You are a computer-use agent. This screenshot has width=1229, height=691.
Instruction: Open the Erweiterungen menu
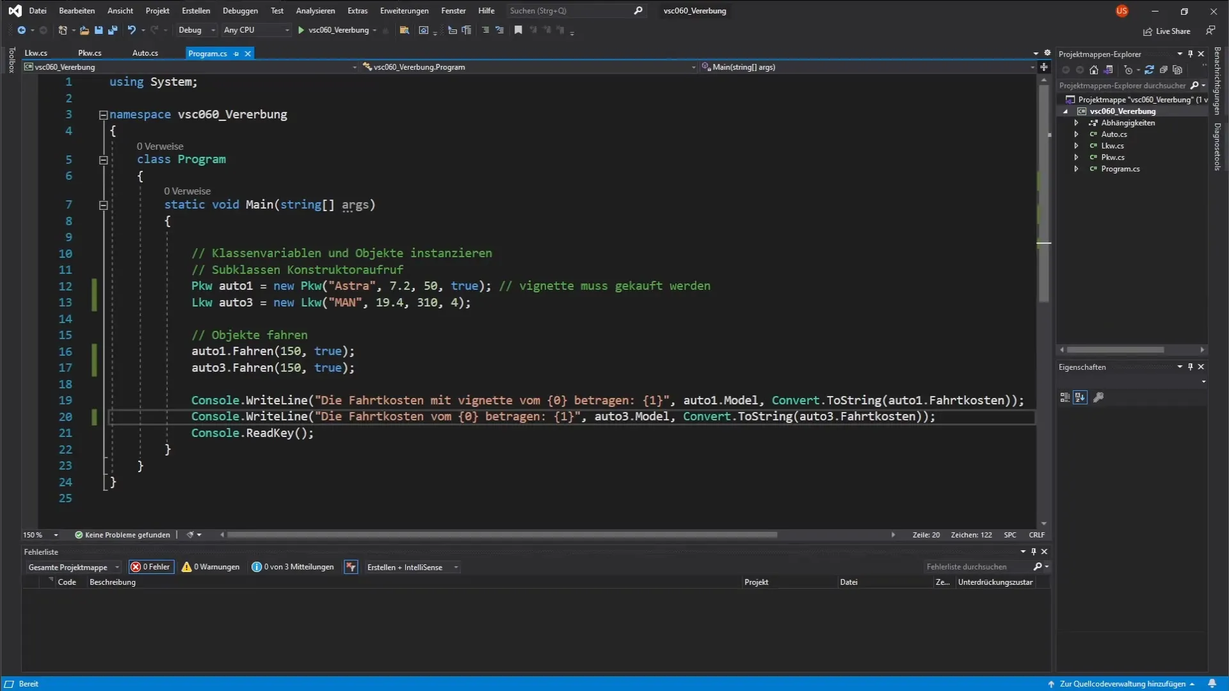tap(405, 11)
